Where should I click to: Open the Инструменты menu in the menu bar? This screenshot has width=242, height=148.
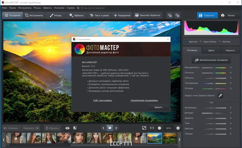[x=25, y=8]
